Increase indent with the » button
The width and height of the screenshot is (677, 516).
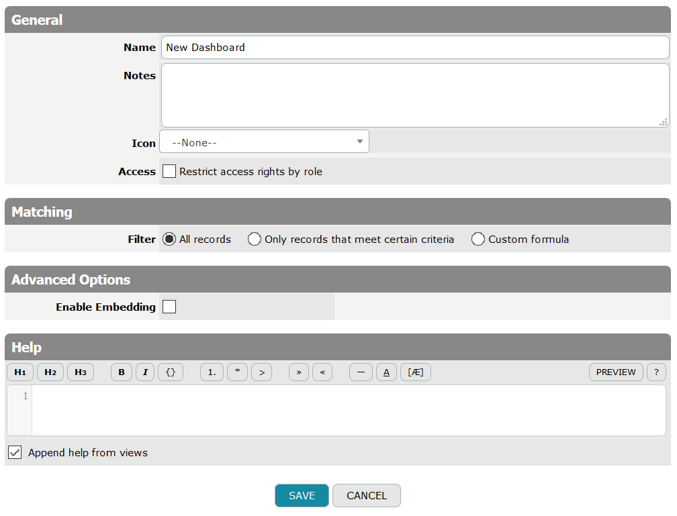pyautogui.click(x=299, y=372)
